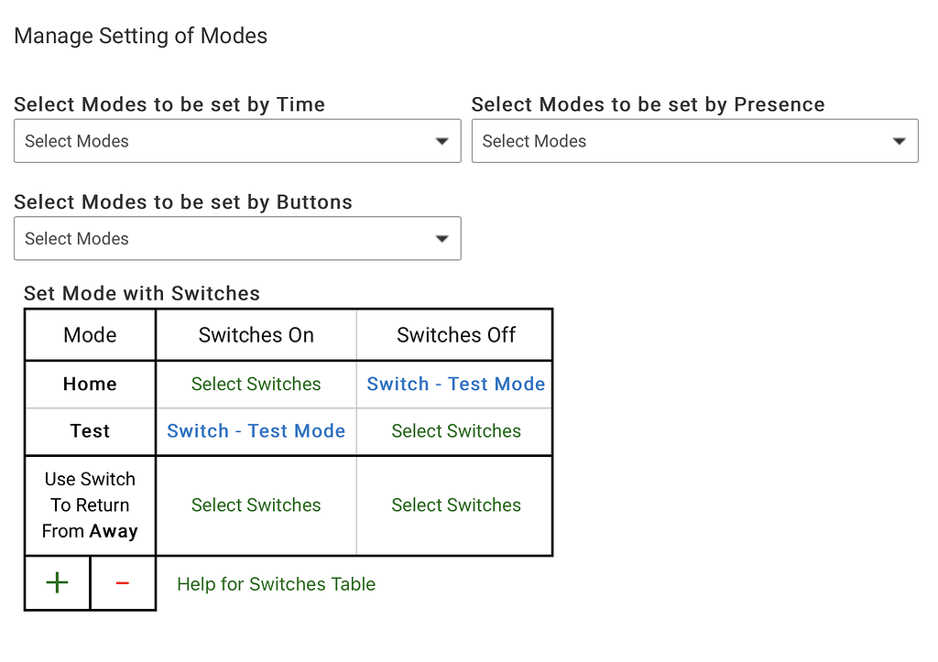Click Switch - Test Mode in Home row
Image resolution: width=938 pixels, height=662 pixels.
click(456, 385)
